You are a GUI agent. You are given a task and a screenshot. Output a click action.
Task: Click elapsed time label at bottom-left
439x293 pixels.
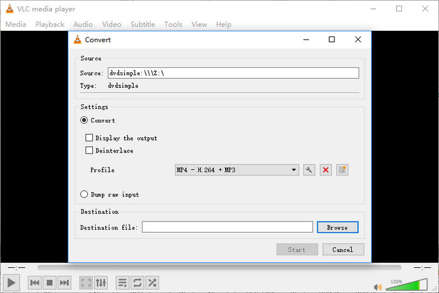pyautogui.click(x=16, y=268)
